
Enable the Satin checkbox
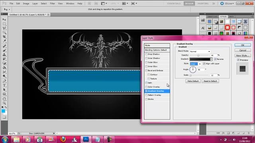click(146, 83)
